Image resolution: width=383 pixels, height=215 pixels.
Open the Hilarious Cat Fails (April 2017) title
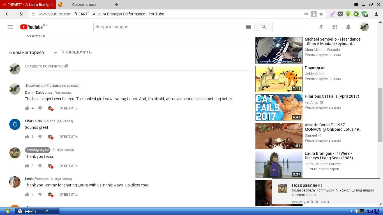pyautogui.click(x=332, y=96)
